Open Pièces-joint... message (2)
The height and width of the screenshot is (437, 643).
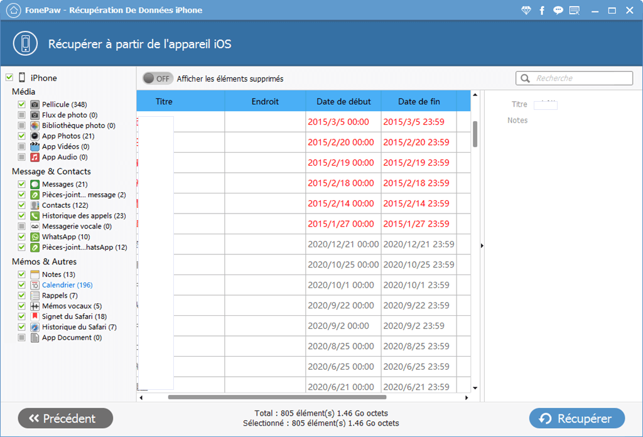point(84,195)
